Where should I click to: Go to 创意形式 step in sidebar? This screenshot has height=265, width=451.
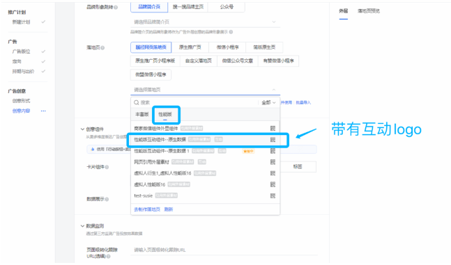pyautogui.click(x=21, y=101)
